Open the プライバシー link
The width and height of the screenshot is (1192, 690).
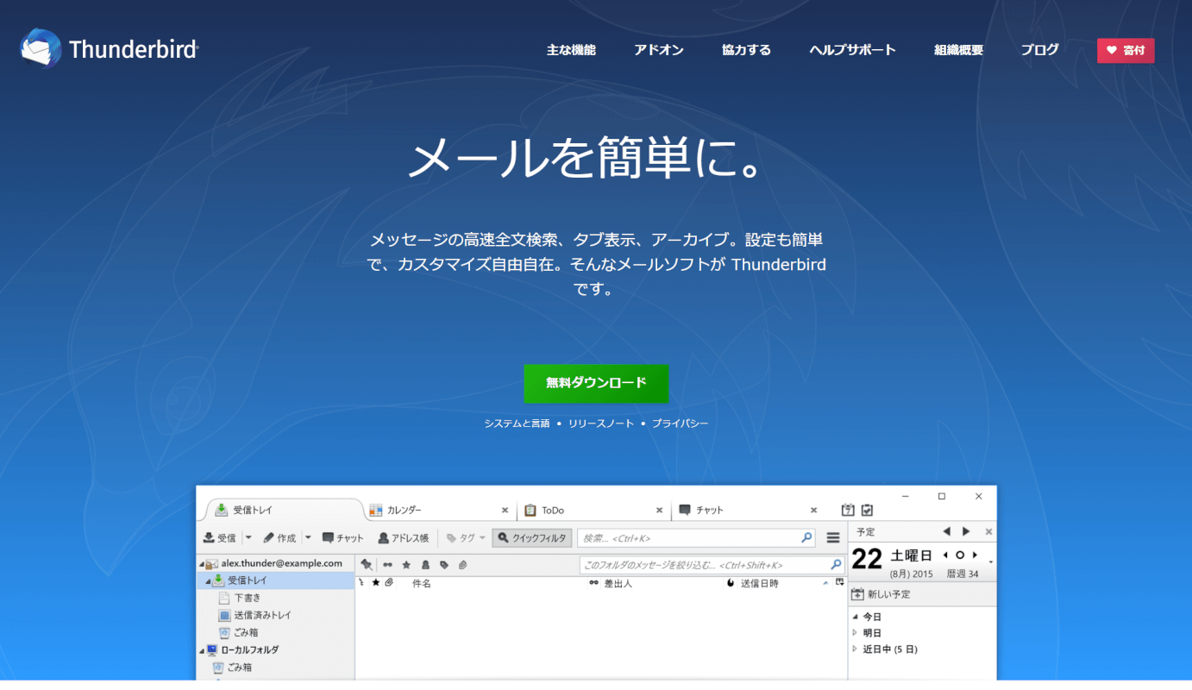coord(680,423)
